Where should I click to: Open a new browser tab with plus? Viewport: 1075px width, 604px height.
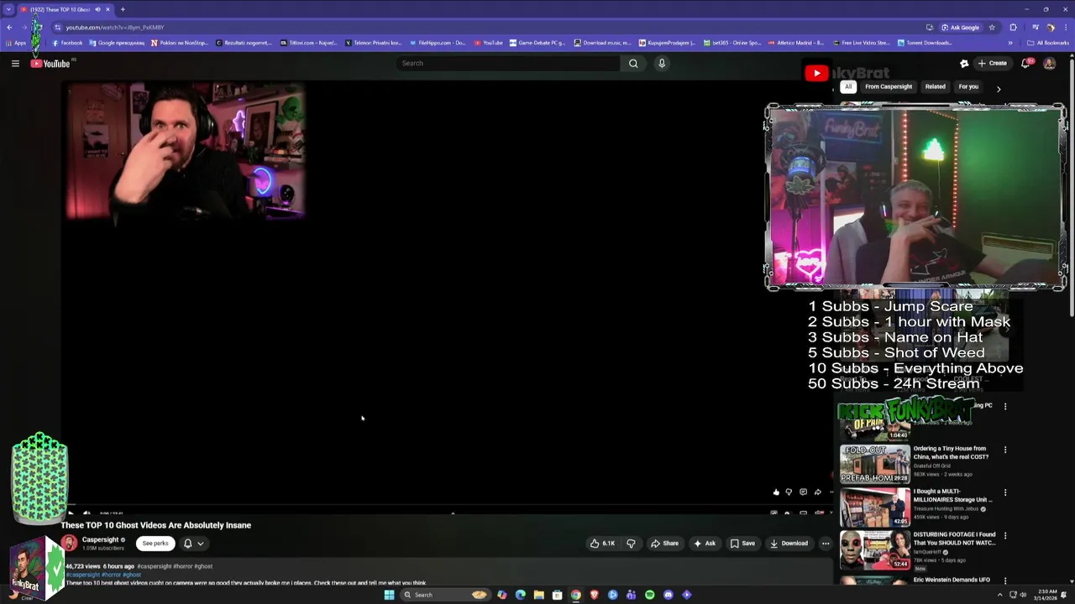click(123, 9)
